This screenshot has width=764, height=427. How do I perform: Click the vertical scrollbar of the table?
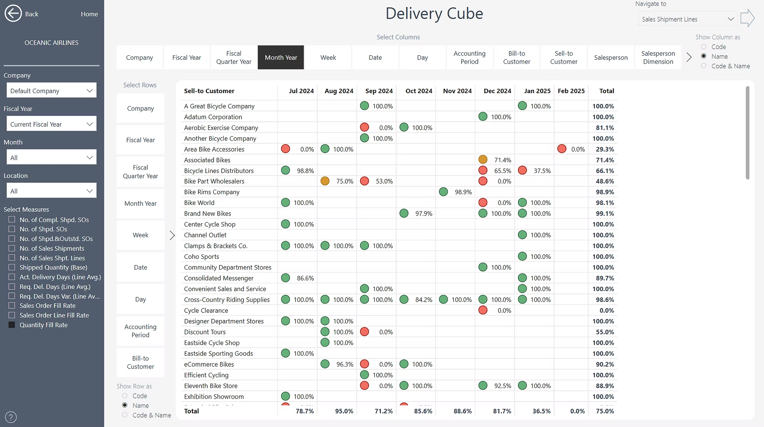pos(748,125)
